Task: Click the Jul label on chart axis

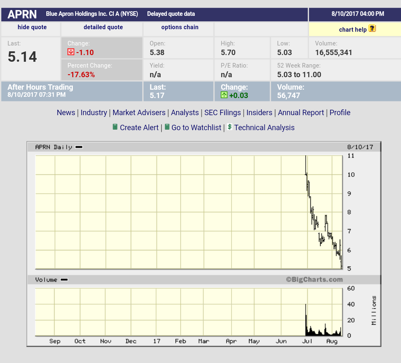Action: 307,341
